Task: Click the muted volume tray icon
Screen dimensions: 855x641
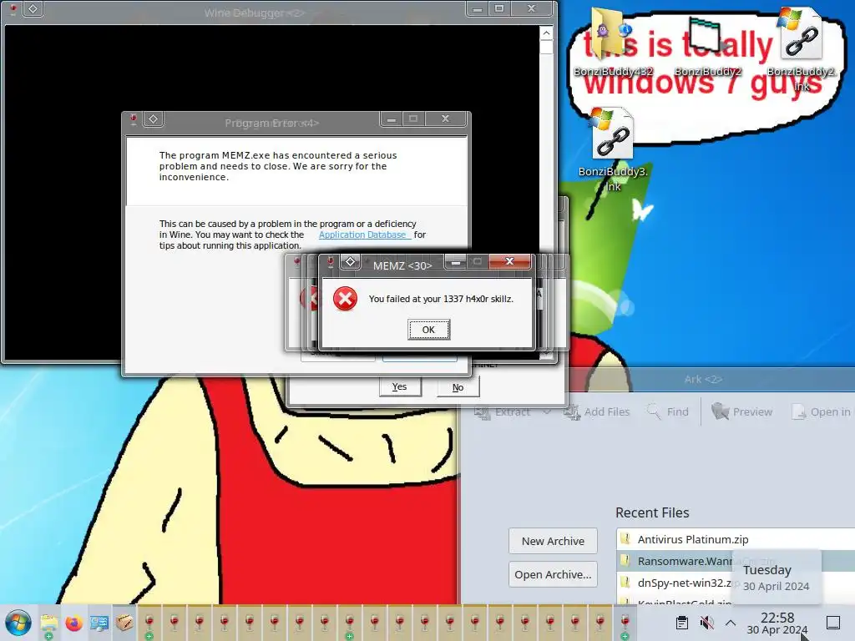Action: [706, 623]
